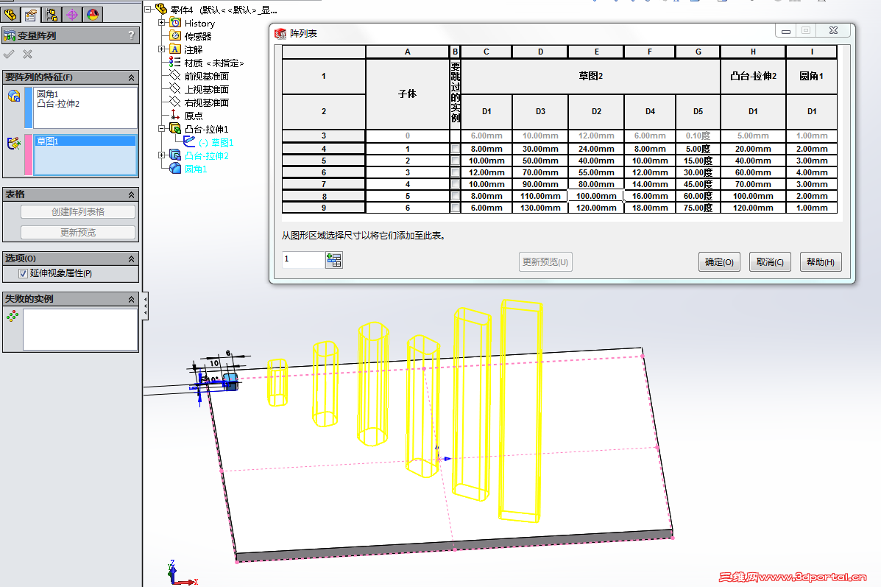Click the 凸台-拉伸1 extrude icon
The image size is (881, 587).
[175, 129]
